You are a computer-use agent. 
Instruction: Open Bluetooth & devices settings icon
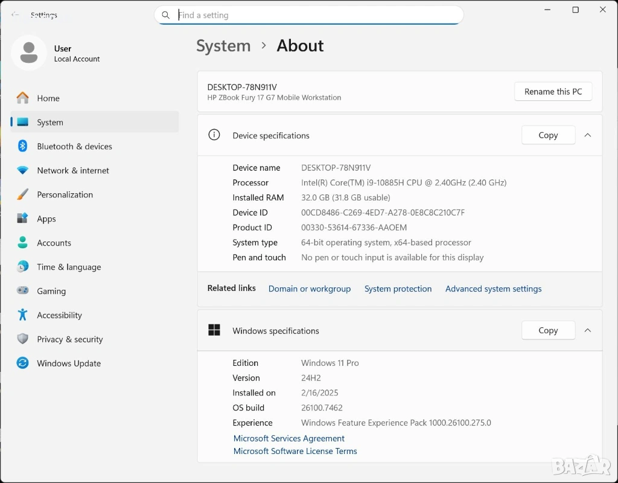[x=23, y=146]
